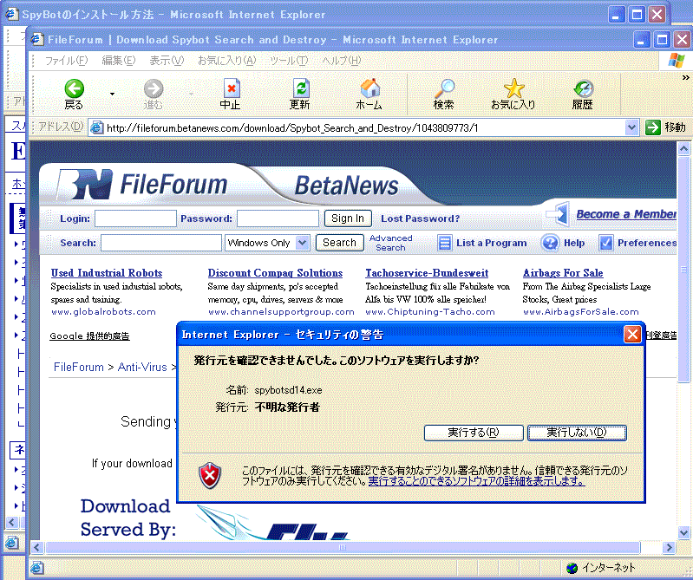
Task: Click the horizontal scrollbar thumb
Action: coord(343,548)
